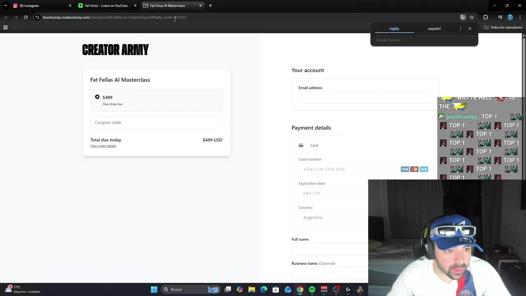The height and width of the screenshot is (296, 526).
Task: Click the Payment details heading
Action: [x=311, y=127]
